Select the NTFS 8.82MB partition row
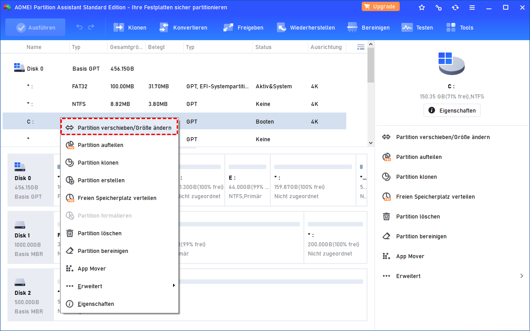 point(174,104)
